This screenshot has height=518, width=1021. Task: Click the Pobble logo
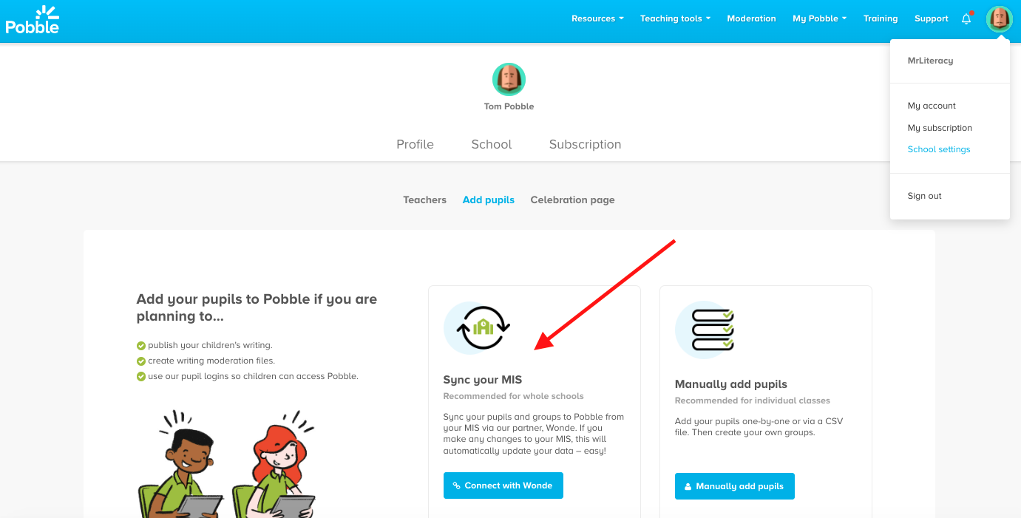coord(32,20)
